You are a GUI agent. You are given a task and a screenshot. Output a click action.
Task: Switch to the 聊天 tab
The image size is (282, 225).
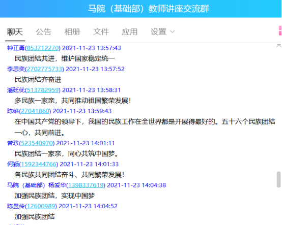tap(15, 32)
